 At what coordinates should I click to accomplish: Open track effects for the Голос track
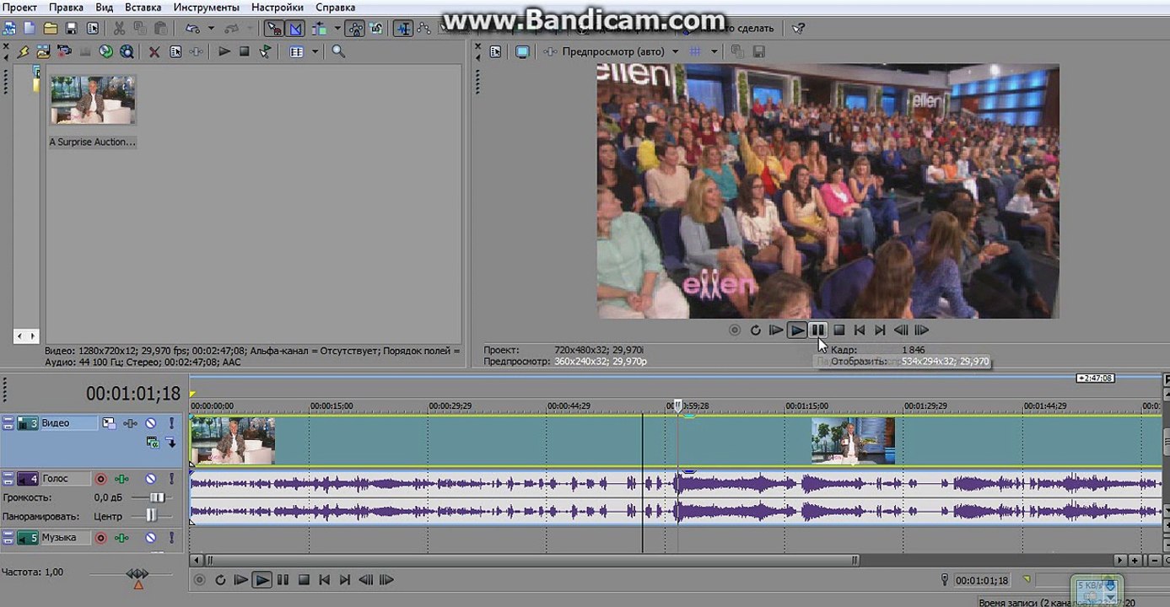(x=121, y=479)
